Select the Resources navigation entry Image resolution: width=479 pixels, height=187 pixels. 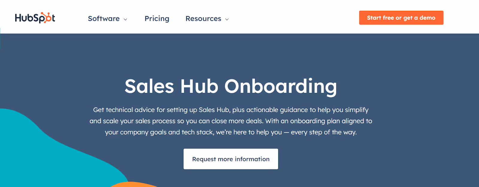click(x=203, y=19)
